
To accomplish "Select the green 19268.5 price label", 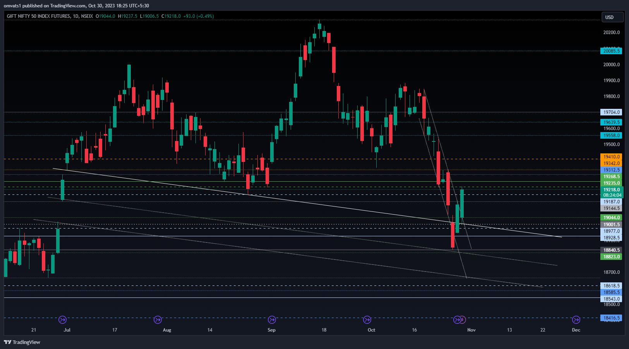I will click(612, 177).
